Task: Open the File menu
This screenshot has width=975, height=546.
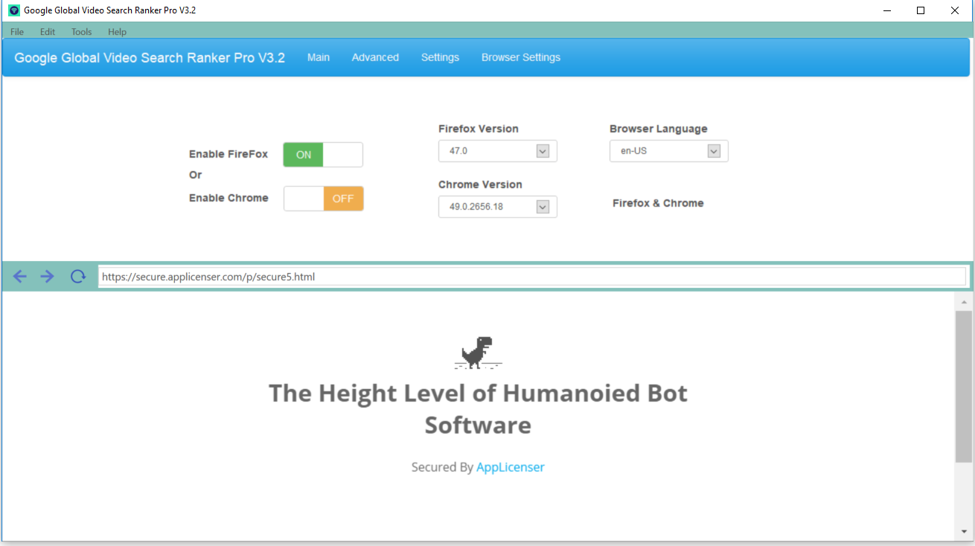Action: coord(17,32)
